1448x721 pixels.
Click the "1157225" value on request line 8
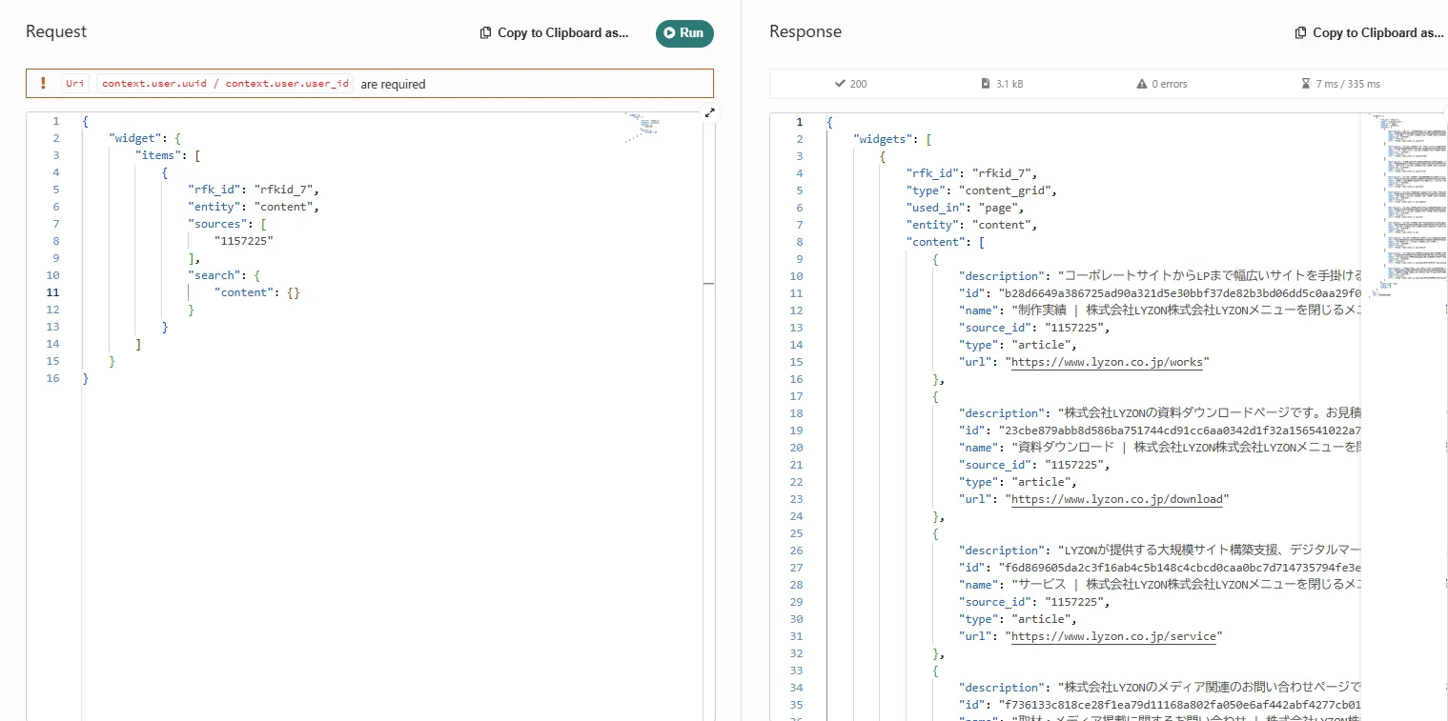(x=243, y=241)
